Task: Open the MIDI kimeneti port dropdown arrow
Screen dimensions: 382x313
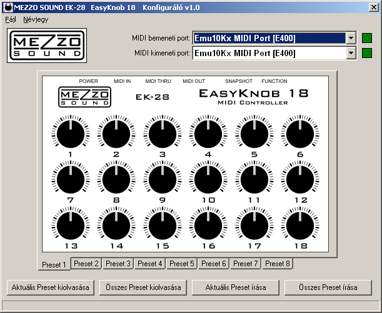Action: pos(351,53)
